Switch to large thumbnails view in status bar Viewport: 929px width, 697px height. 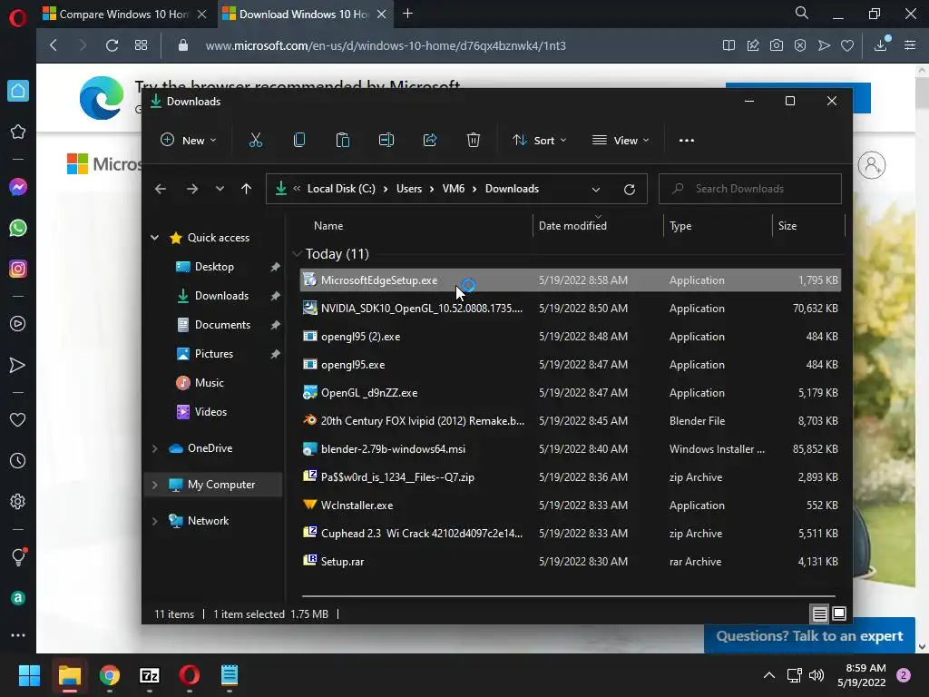(x=839, y=614)
